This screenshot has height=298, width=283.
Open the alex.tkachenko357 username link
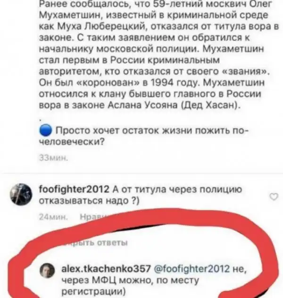(x=106, y=269)
